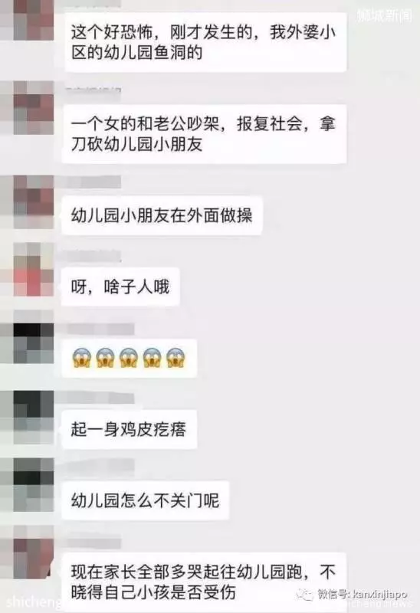This screenshot has height=613, width=420.
Task: Tap dark avatar beside the emoji message
Action: point(34,337)
